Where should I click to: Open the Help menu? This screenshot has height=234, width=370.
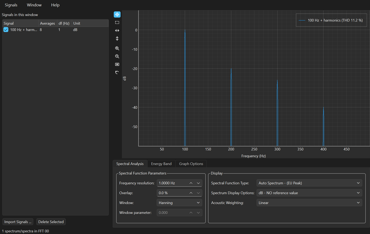[x=55, y=5]
